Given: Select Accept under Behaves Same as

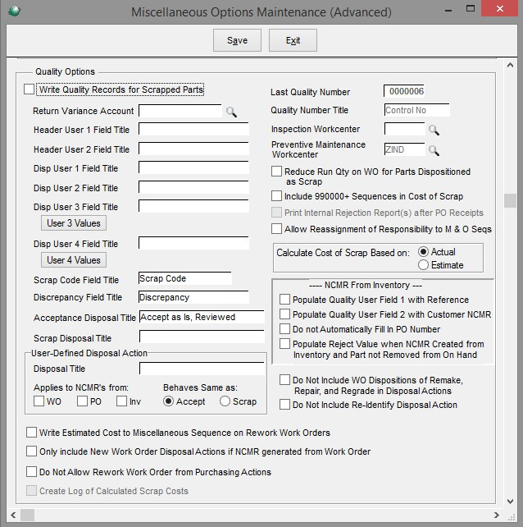Looking at the screenshot, I should [x=168, y=401].
